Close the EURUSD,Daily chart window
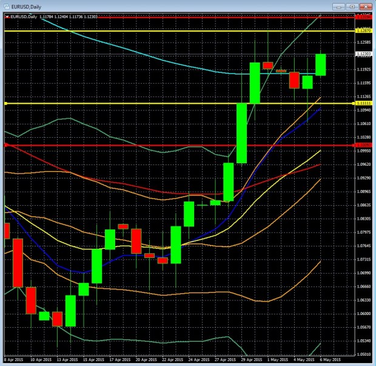This screenshot has height=366, width=376. pos(366,6)
